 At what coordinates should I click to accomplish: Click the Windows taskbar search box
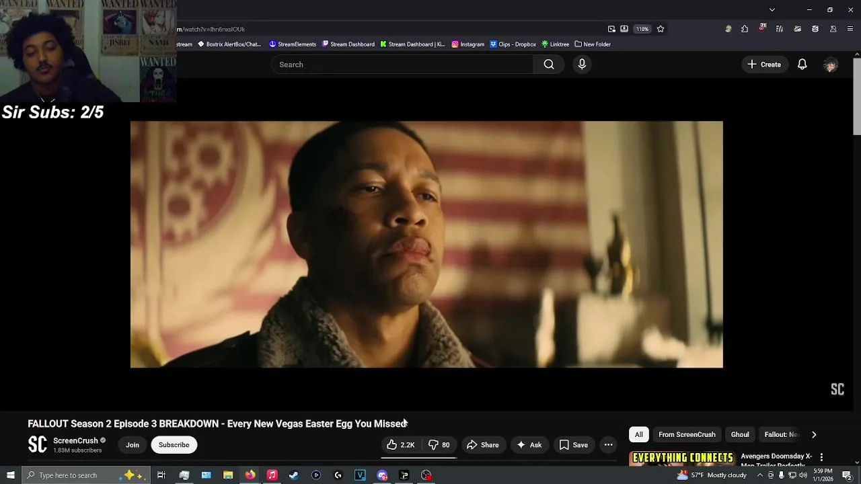pyautogui.click(x=87, y=475)
